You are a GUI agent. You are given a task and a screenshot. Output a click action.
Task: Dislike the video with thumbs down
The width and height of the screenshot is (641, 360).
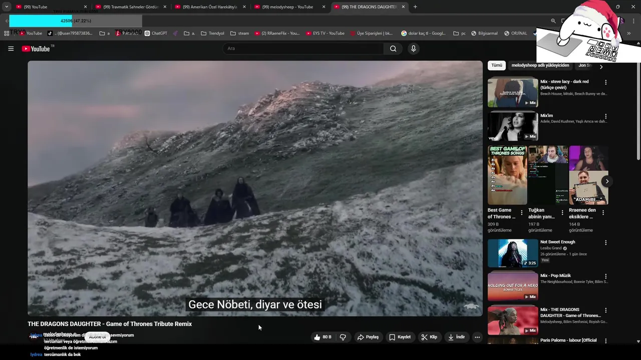click(343, 337)
